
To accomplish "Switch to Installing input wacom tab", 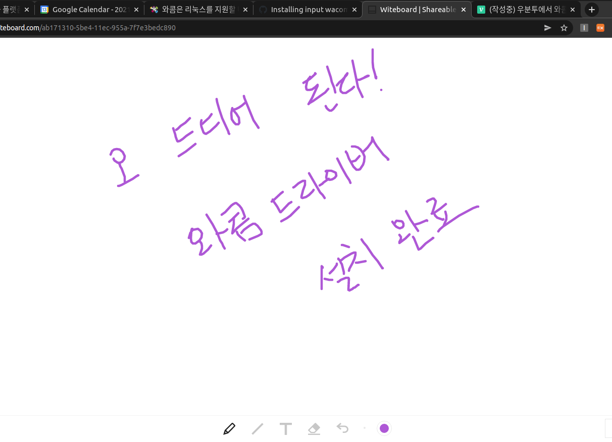I will point(309,10).
